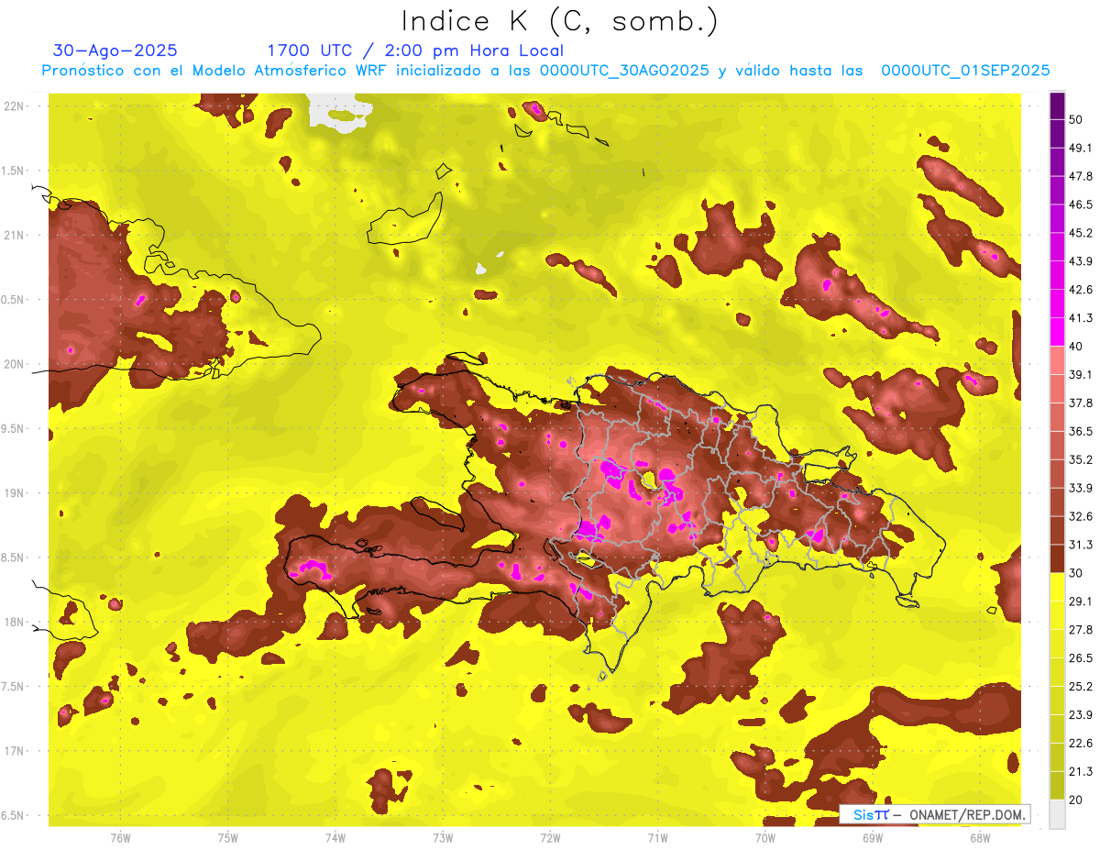Click the "0000UTC_01SEP2025" valid-until time
1100x850 pixels.
965,71
